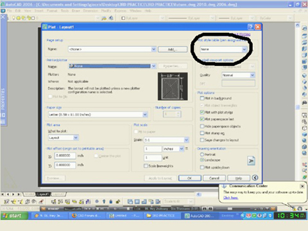308x231 pixels.
Task: Uncheck Plot with plot styles
Action: (x=202, y=112)
